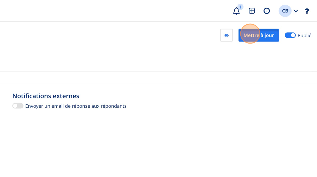Viewport: 317px width, 177px height.
Task: Click the blue eye glyph inside the preview box
Action: coord(226,35)
